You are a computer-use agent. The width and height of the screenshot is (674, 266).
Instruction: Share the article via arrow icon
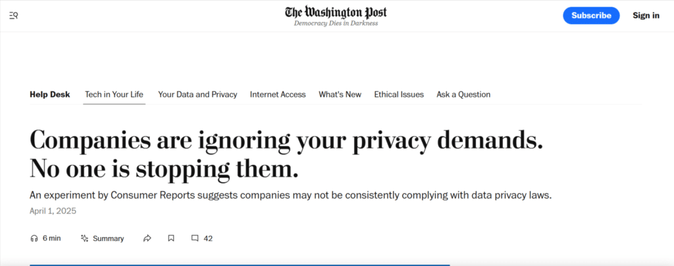pyautogui.click(x=147, y=238)
